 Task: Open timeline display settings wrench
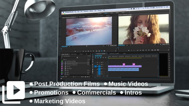tap(106, 58)
